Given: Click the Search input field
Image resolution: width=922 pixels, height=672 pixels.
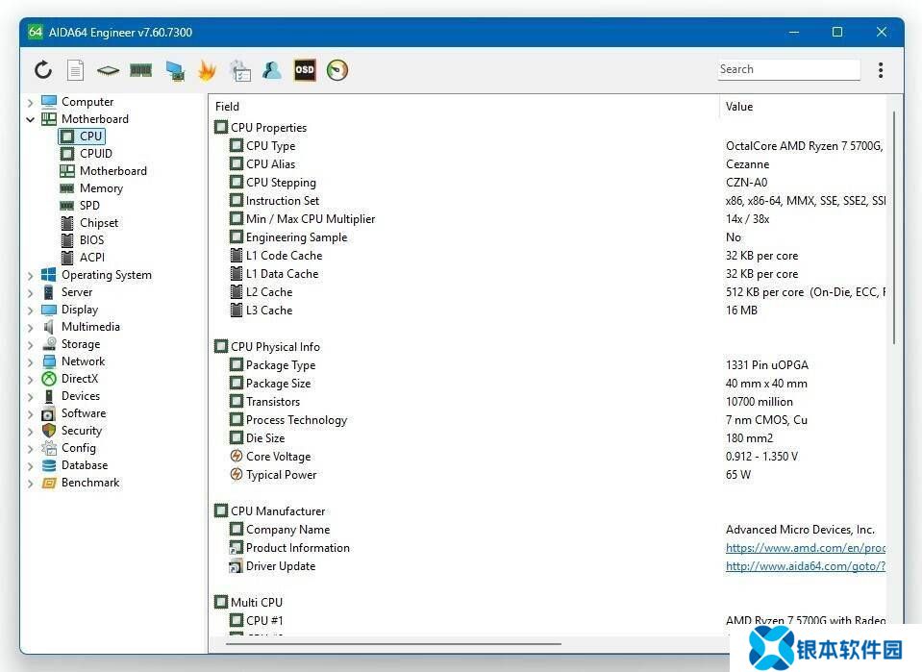Looking at the screenshot, I should (788, 69).
